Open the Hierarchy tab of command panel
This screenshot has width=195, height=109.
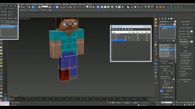(165, 19)
